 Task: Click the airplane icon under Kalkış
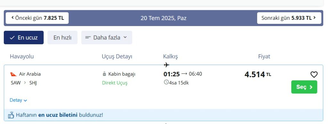tap(167, 65)
